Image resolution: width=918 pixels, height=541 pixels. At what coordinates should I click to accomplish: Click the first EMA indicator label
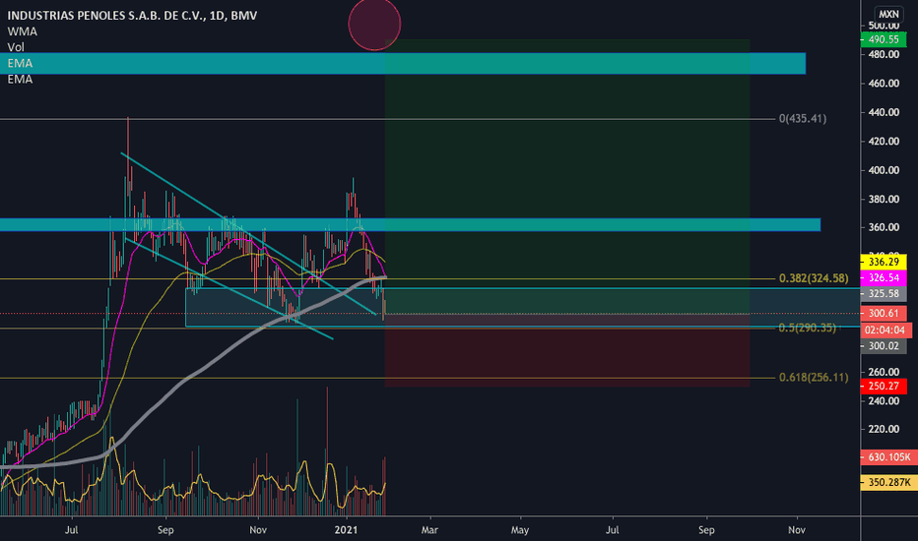coord(20,63)
